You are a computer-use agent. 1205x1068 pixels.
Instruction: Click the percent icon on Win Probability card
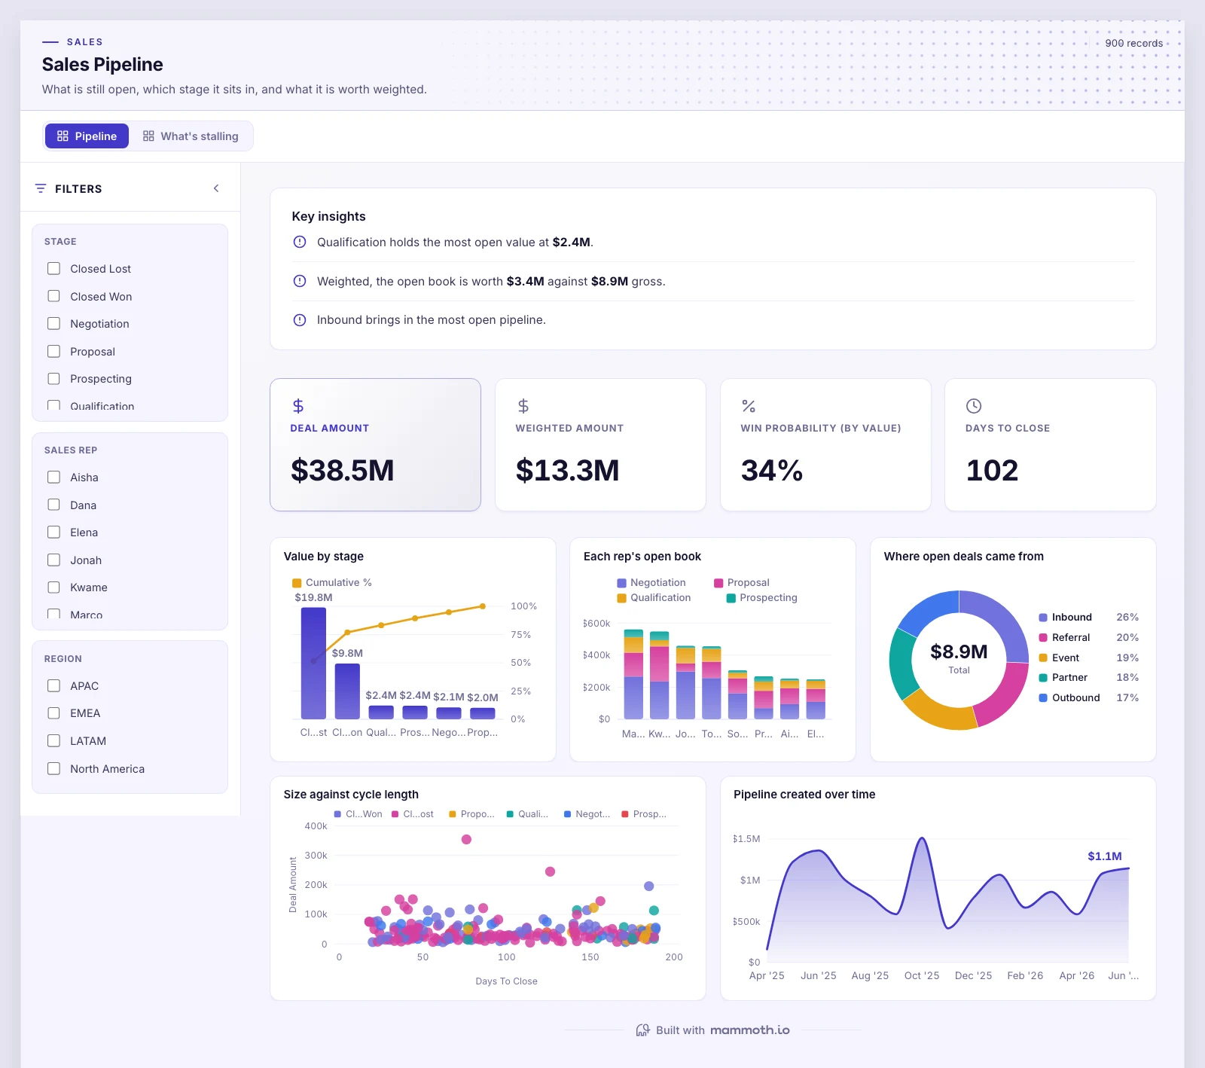point(749,406)
